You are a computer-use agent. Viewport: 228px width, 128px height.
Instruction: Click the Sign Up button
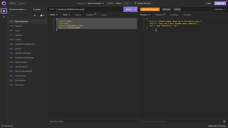[220, 3]
